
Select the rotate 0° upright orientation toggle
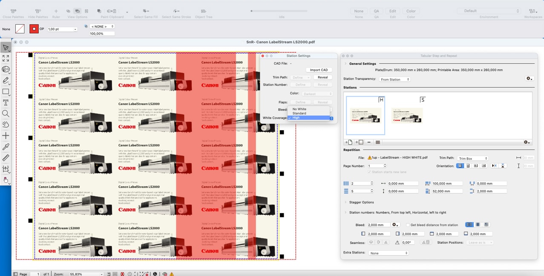tap(460, 166)
